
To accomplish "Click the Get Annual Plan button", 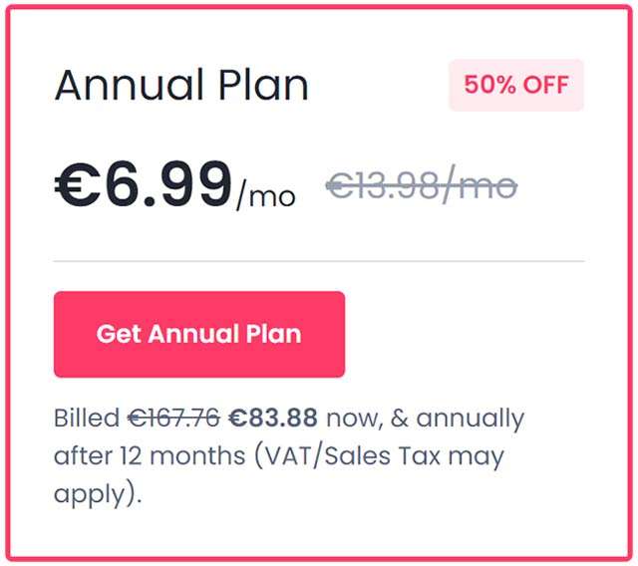I will pyautogui.click(x=198, y=334).
